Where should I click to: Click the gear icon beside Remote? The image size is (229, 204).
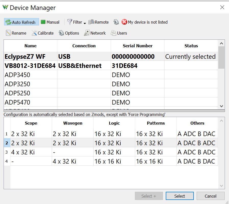(116, 22)
